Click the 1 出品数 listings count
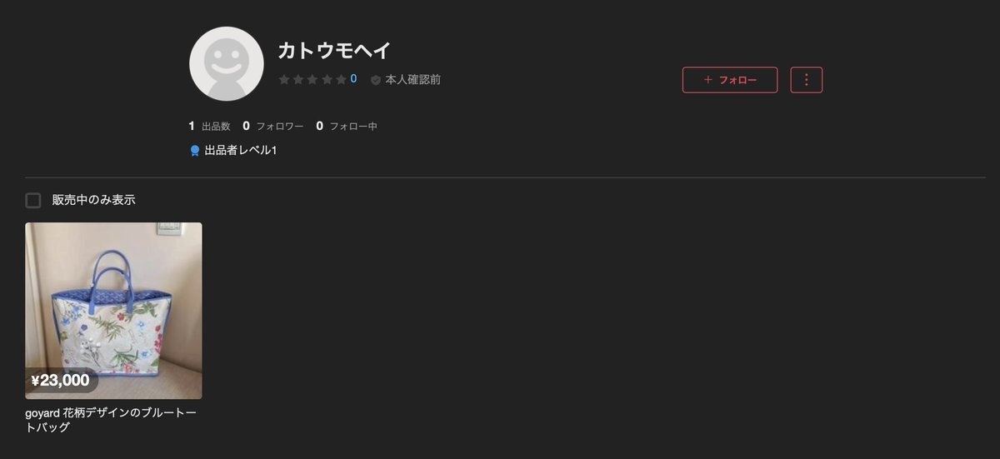 click(x=210, y=126)
